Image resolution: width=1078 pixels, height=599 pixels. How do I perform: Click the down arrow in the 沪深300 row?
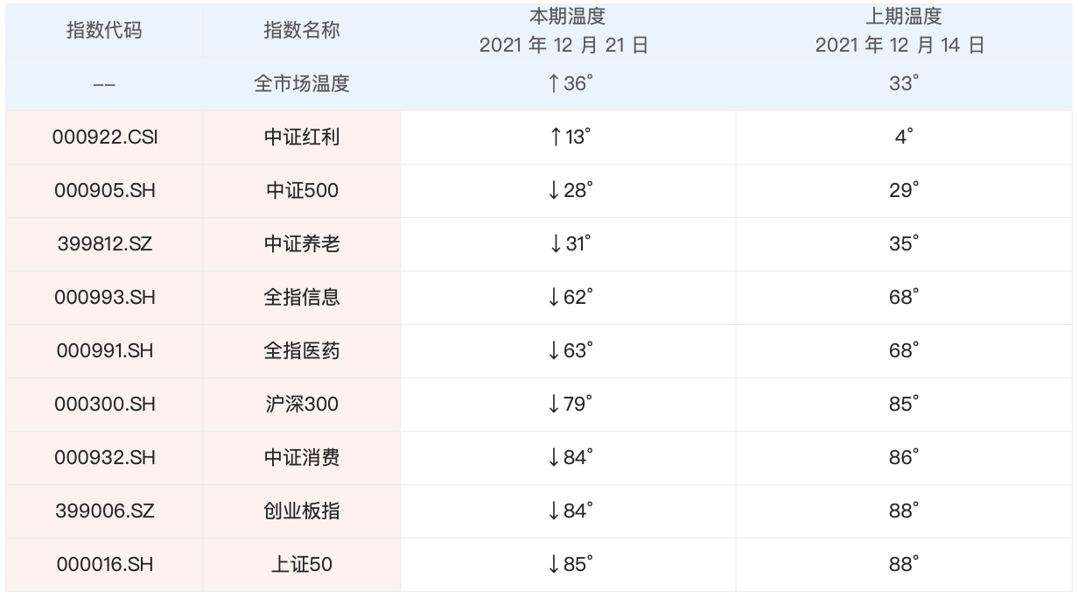click(x=553, y=405)
